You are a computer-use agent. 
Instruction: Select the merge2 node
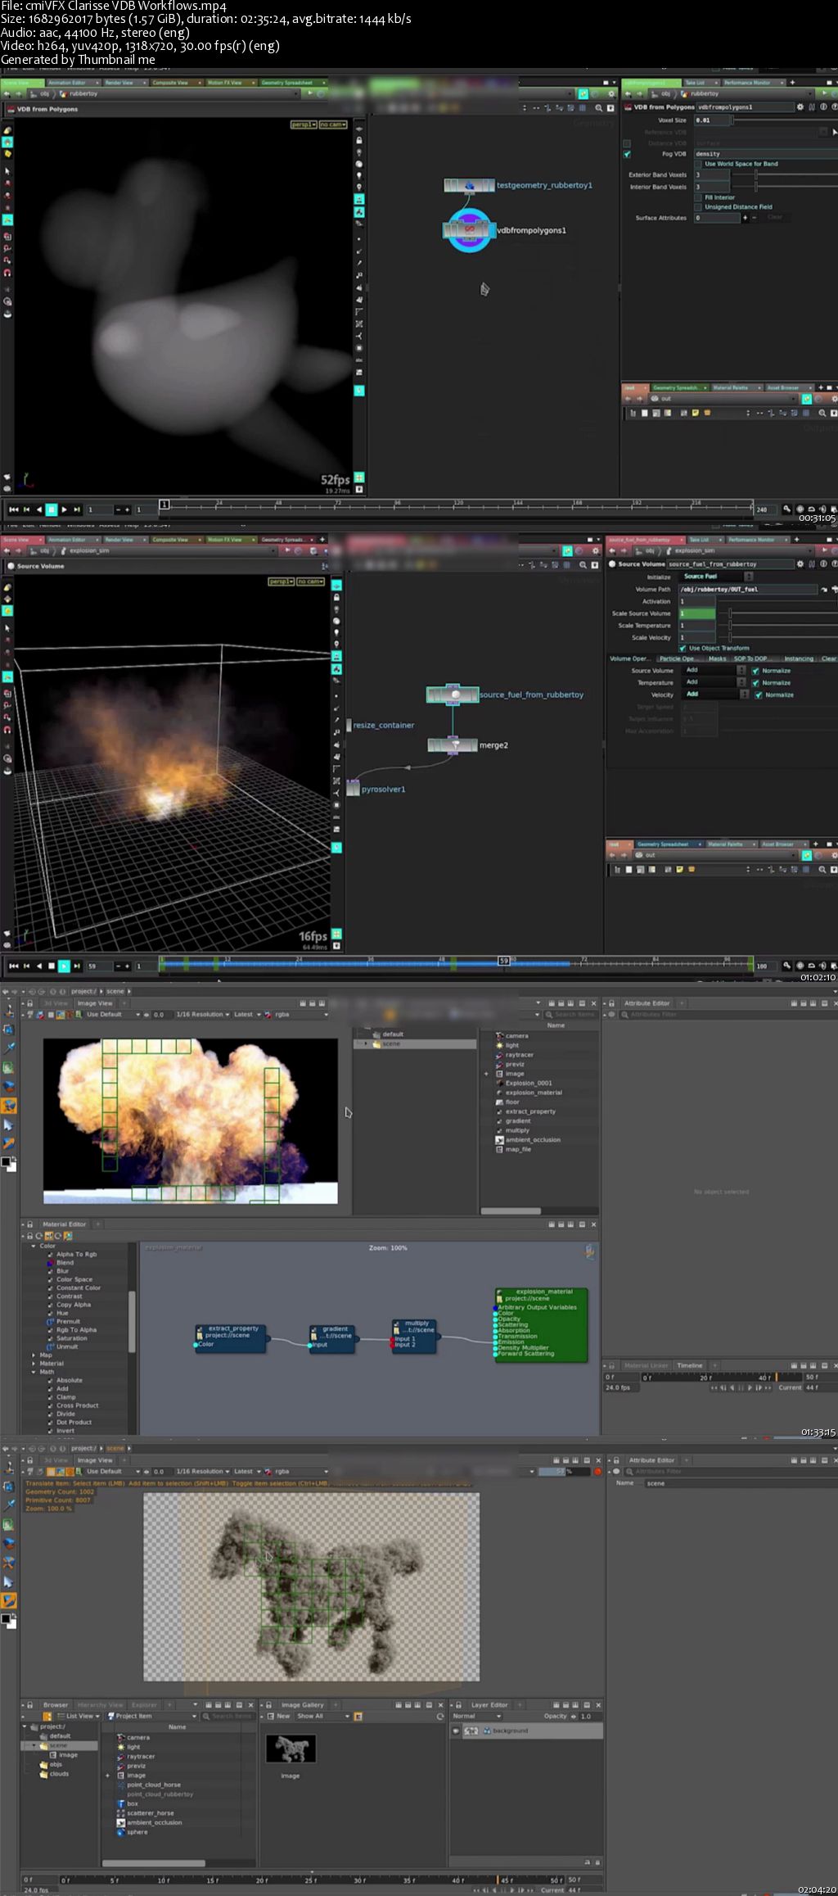click(453, 744)
